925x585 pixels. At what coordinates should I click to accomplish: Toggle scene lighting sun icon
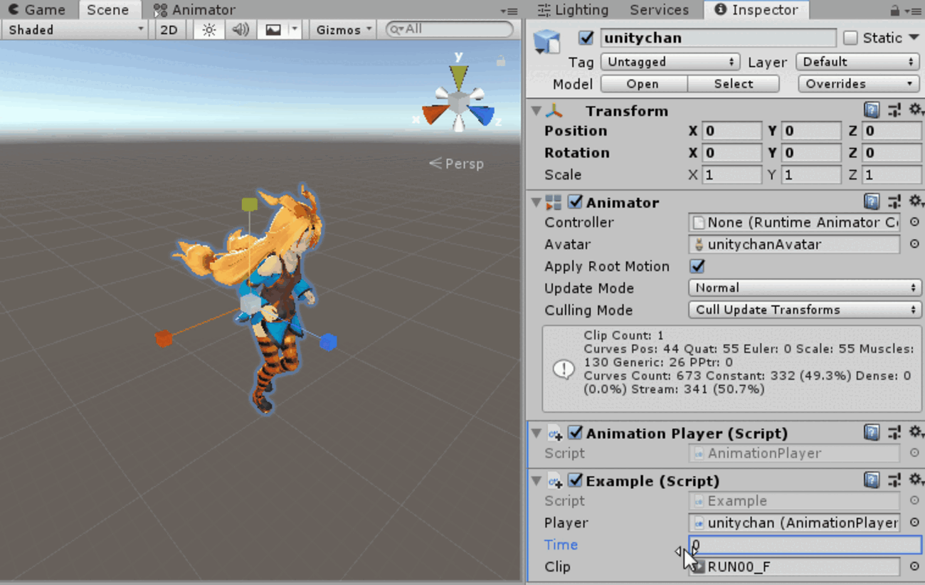pyautogui.click(x=208, y=30)
